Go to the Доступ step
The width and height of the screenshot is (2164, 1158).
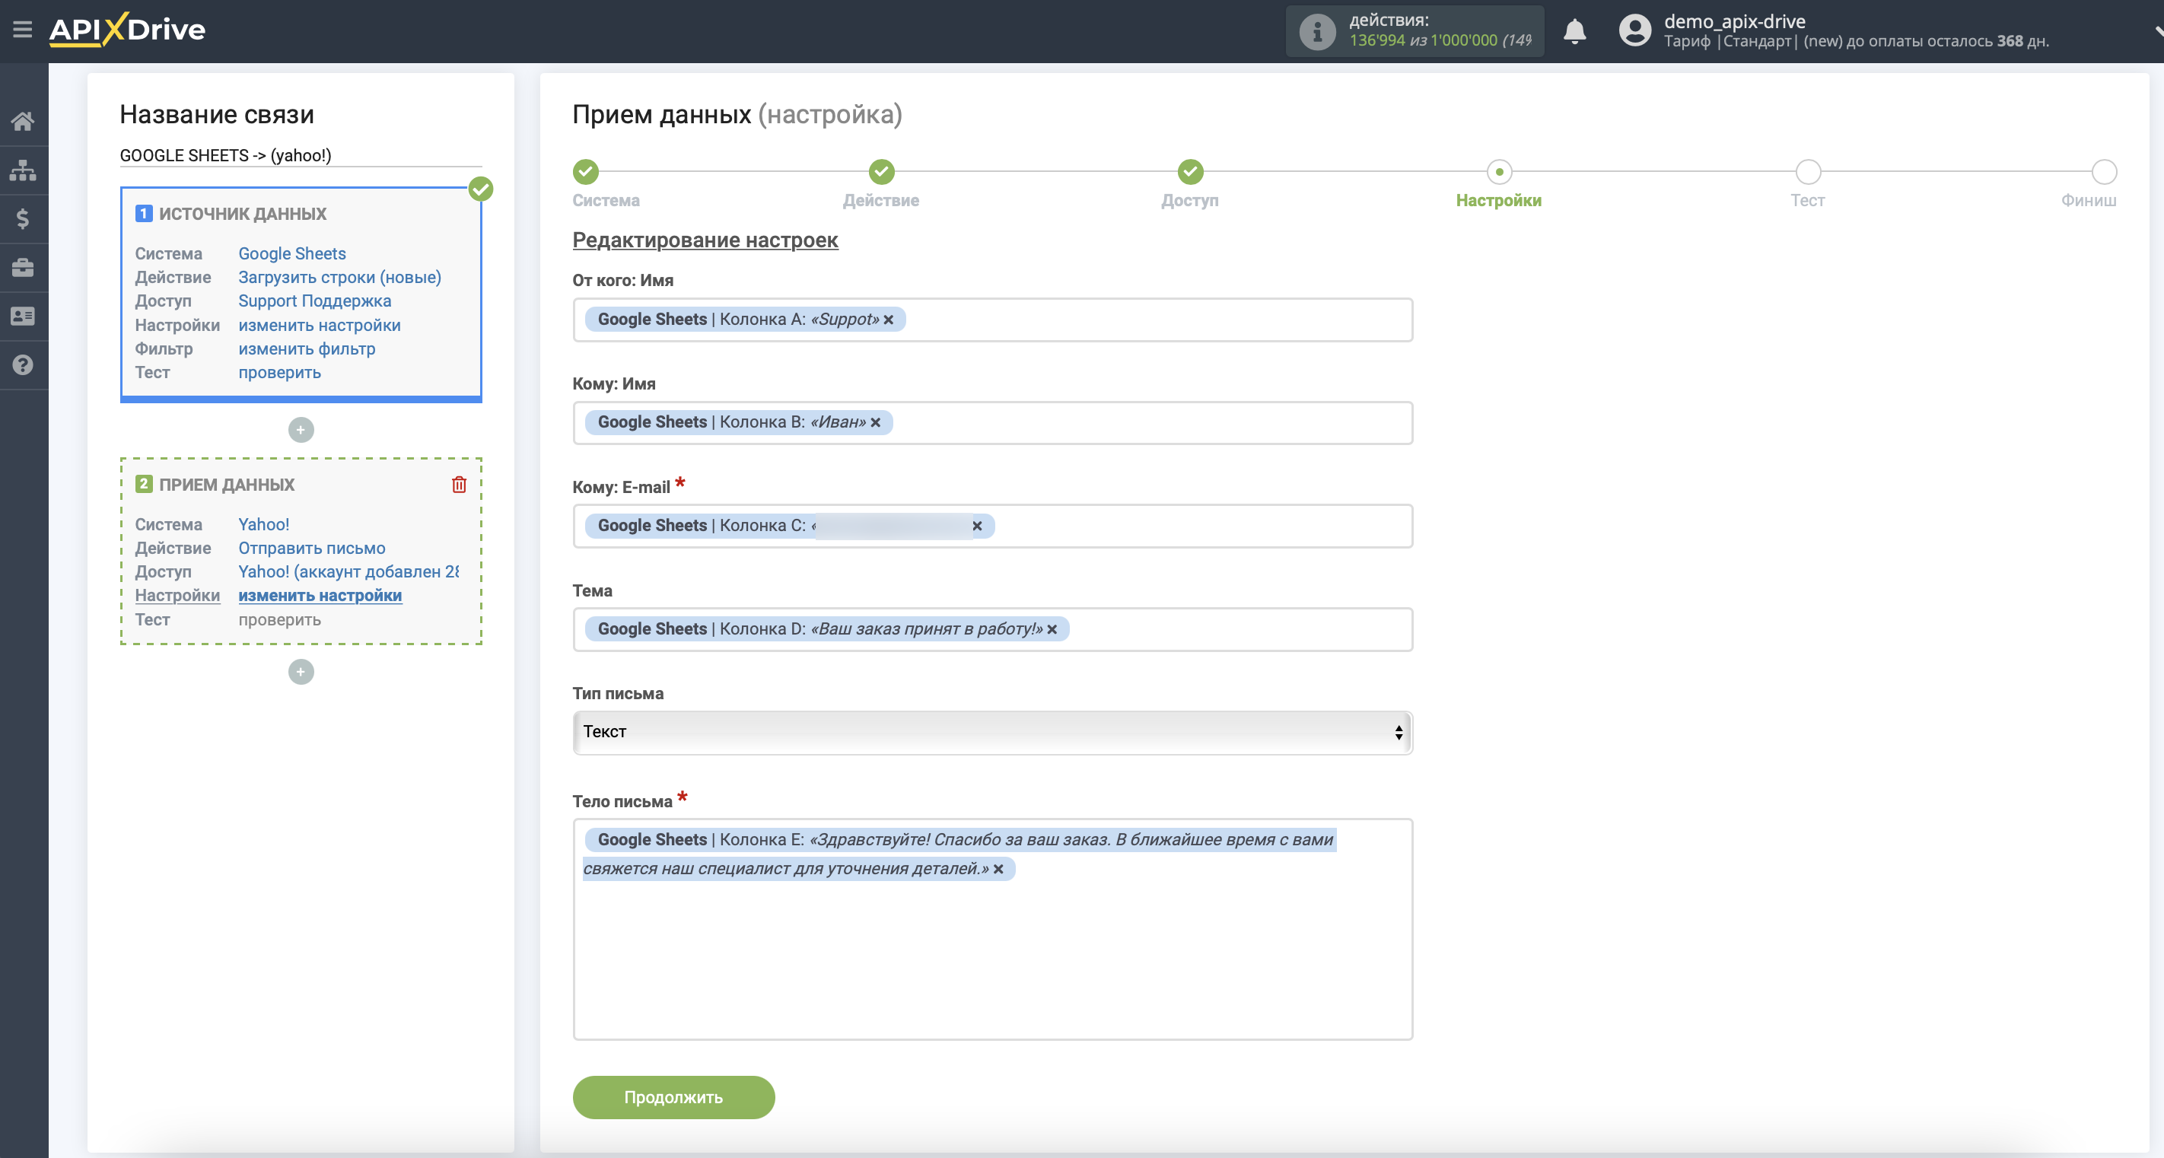(1189, 172)
